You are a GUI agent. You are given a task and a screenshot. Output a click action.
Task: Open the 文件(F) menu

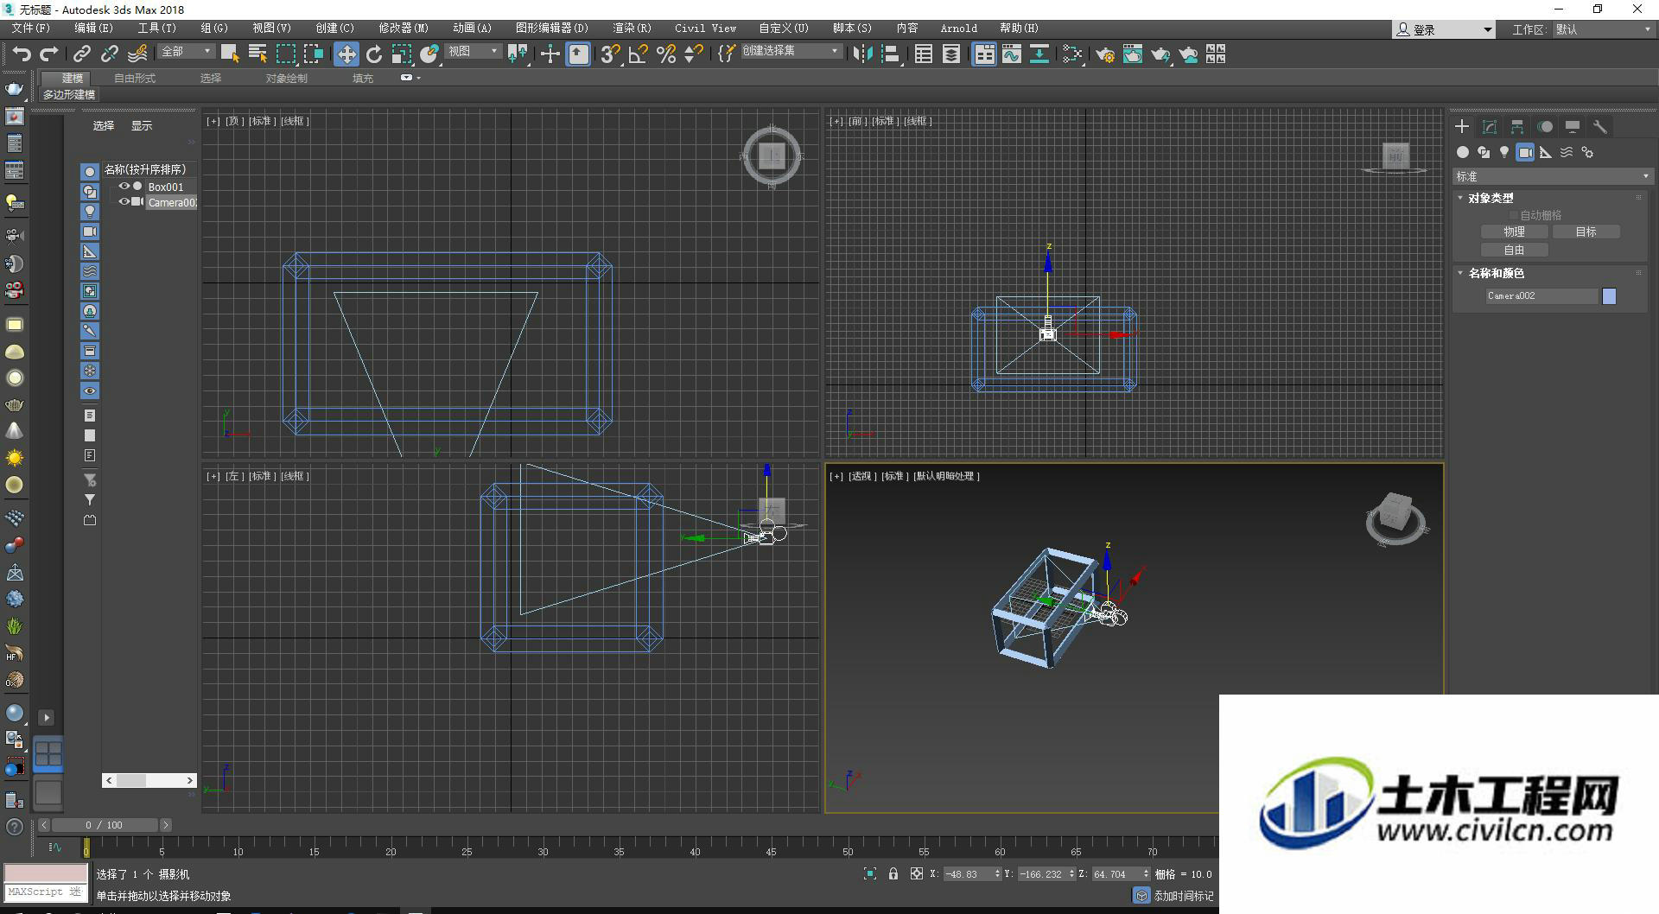[30, 28]
